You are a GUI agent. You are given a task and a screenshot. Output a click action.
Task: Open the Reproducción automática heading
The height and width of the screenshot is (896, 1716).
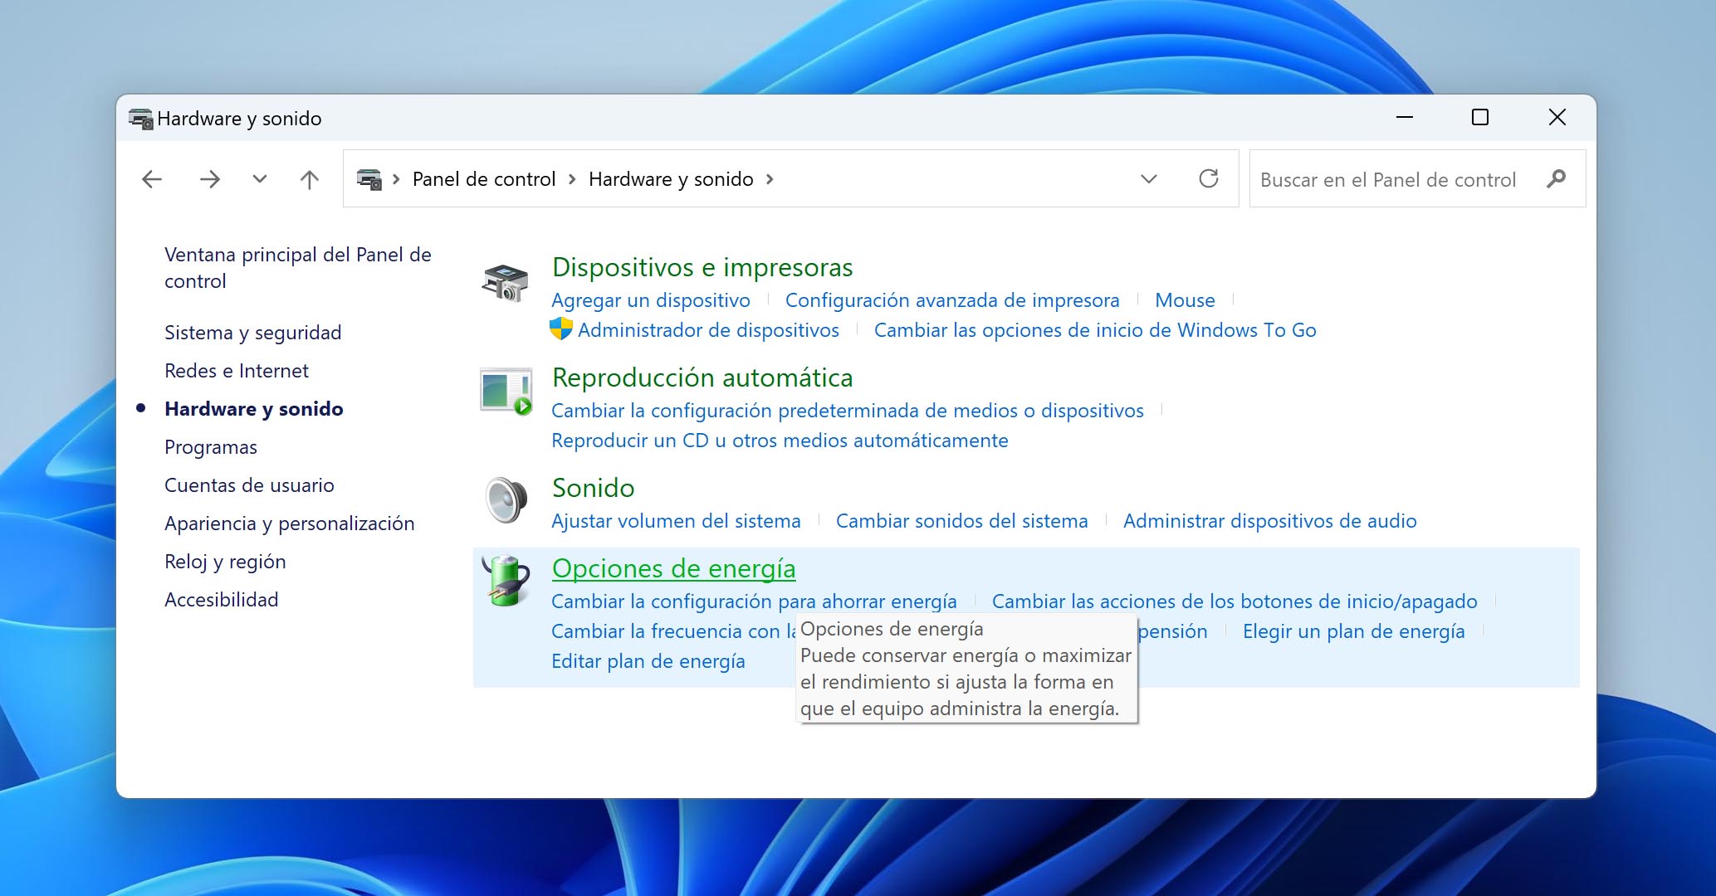click(x=702, y=377)
